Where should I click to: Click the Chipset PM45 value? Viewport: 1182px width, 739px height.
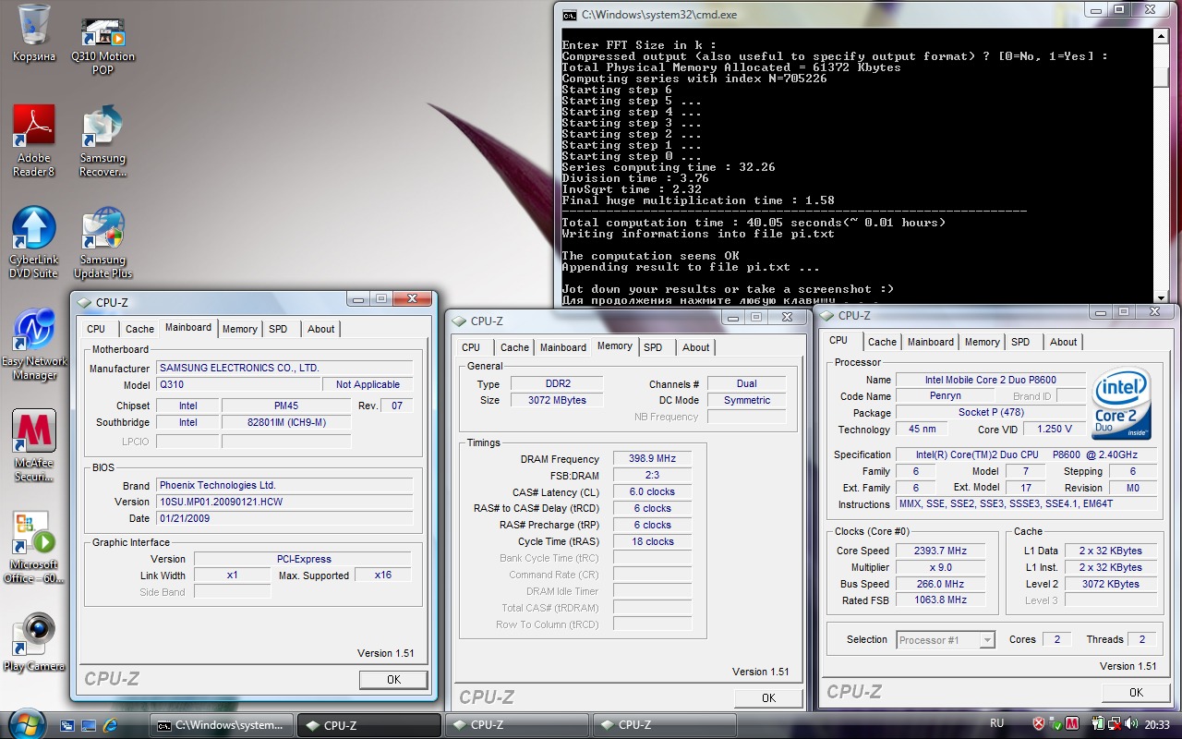pyautogui.click(x=286, y=406)
